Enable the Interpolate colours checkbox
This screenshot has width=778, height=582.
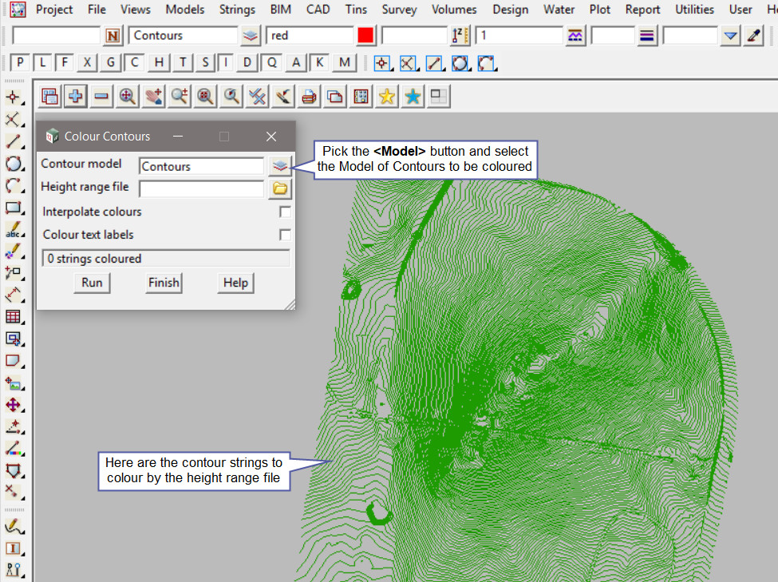point(285,212)
